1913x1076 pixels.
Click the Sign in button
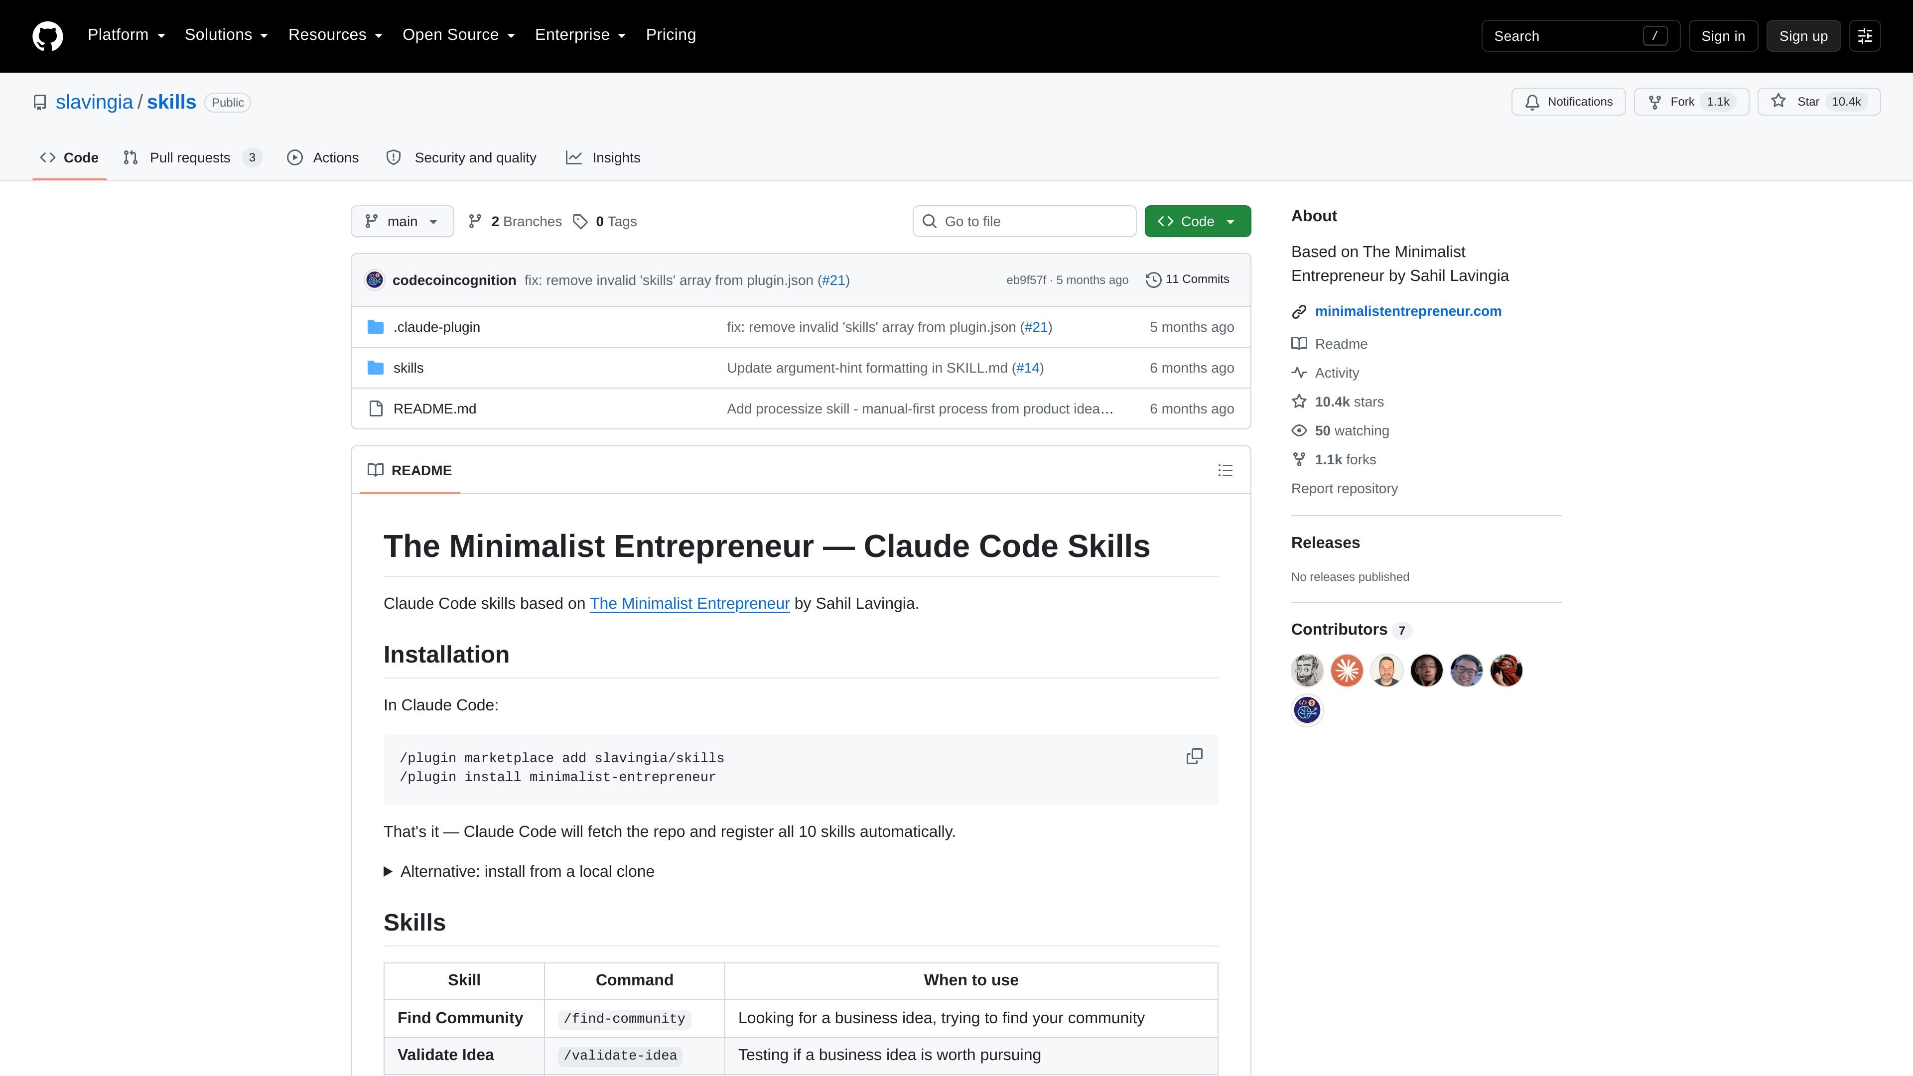1723,36
